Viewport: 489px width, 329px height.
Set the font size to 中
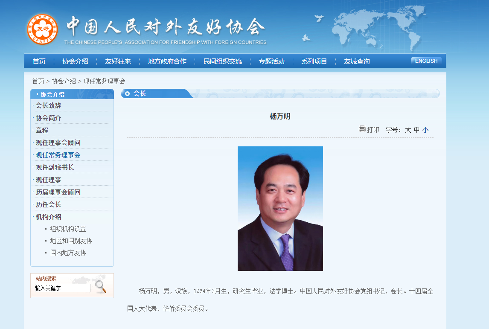(417, 130)
